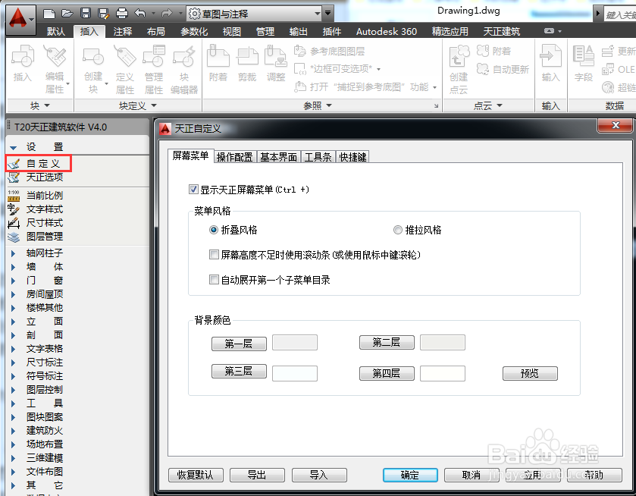
Task: Click the 导出 button
Action: pos(257,475)
